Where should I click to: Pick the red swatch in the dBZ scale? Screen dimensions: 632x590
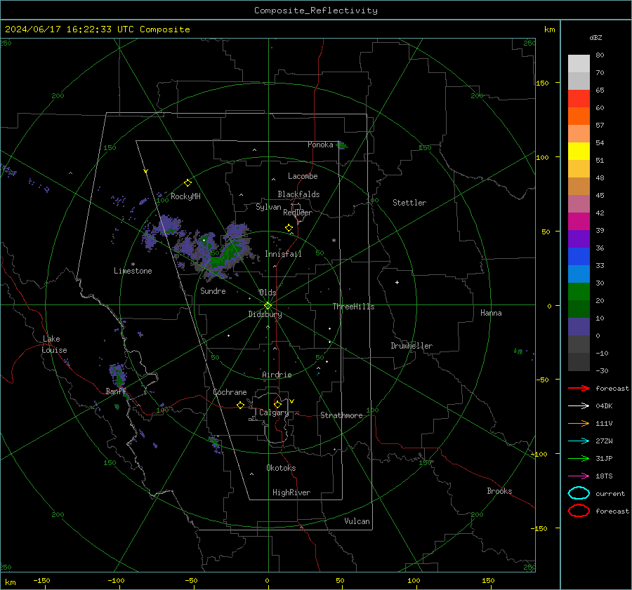coord(579,99)
